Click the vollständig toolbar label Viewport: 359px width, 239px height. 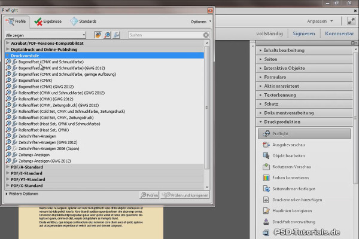[269, 33]
